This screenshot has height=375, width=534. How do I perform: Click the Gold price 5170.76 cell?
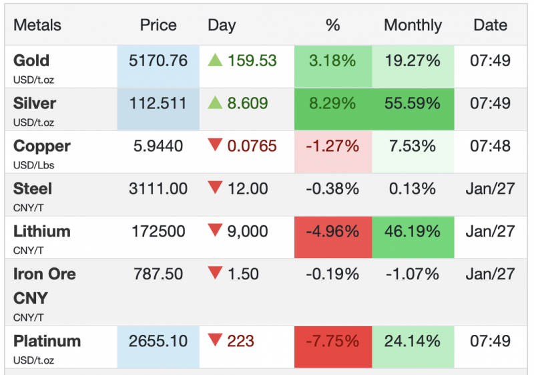point(158,61)
